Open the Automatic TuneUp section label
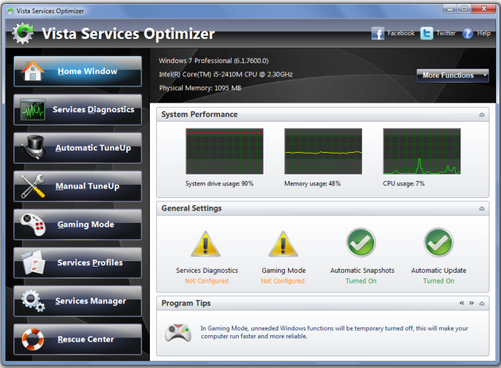This screenshot has width=501, height=368. [x=93, y=148]
